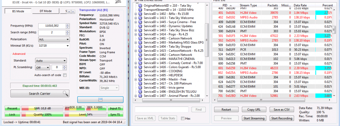The width and height of the screenshot is (340, 126).
Task: Click the Start Recording button
Action: pyautogui.click(x=282, y=118)
